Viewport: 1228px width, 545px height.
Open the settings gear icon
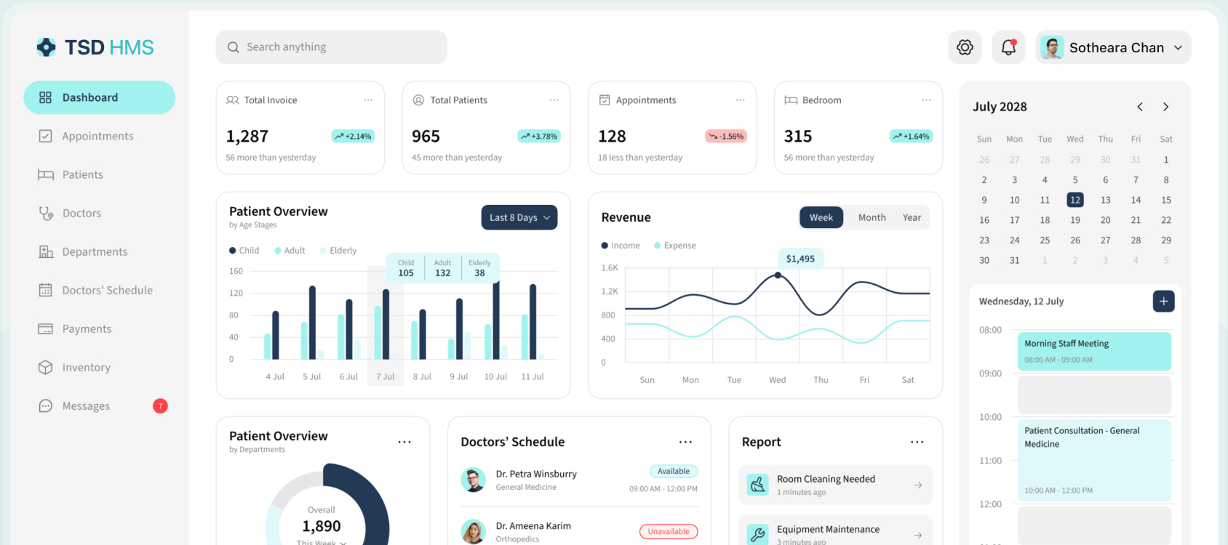coord(965,47)
